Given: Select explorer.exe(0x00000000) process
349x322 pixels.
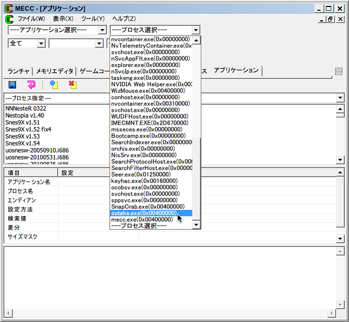Looking at the screenshot, I should tap(151, 65).
